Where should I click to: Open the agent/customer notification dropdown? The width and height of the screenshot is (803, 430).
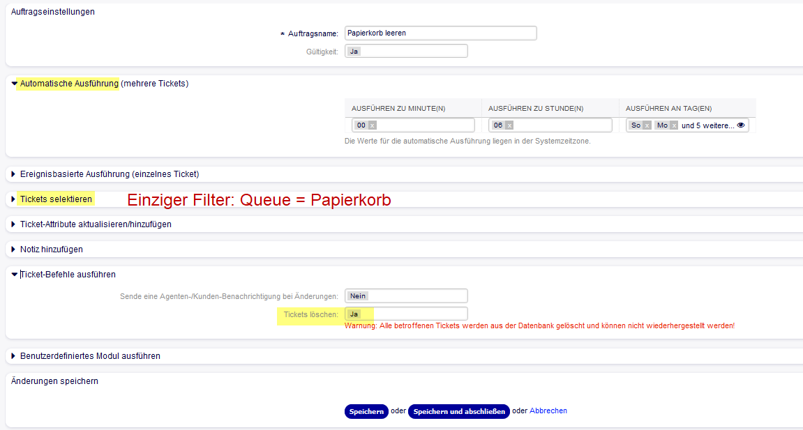406,296
